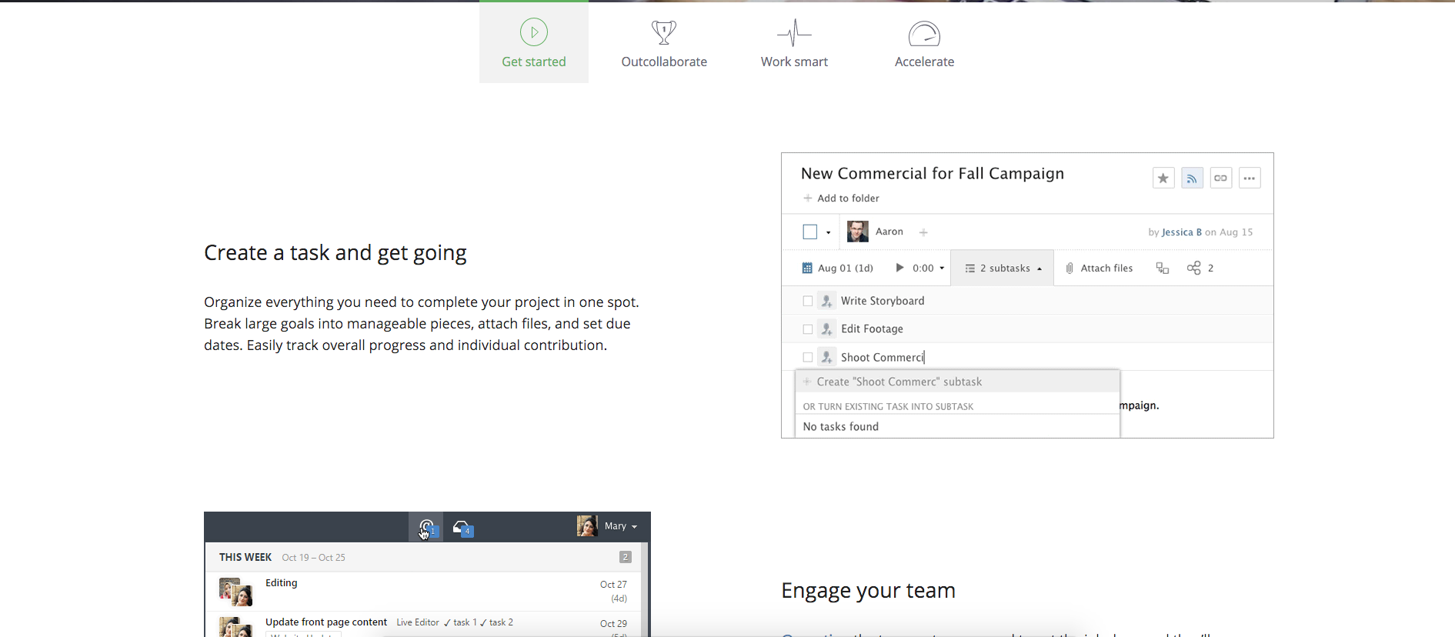Check the Write Storyboard subtask
The width and height of the screenshot is (1455, 637).
pyautogui.click(x=808, y=301)
